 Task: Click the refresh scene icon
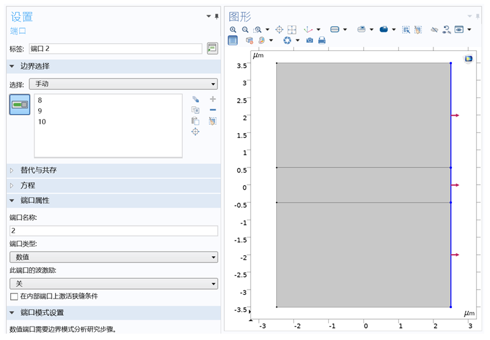287,40
